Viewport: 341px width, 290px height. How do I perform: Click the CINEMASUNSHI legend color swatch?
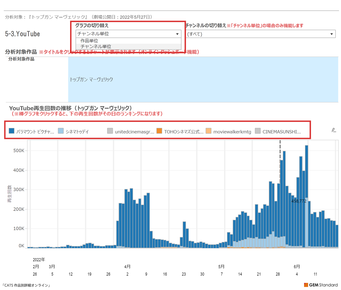pyautogui.click(x=258, y=131)
